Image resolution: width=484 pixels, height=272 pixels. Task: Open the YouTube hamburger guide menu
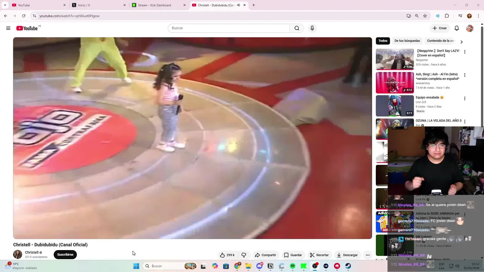8,28
